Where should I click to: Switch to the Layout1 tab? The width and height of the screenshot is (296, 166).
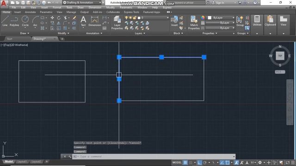pyautogui.click(x=22, y=161)
